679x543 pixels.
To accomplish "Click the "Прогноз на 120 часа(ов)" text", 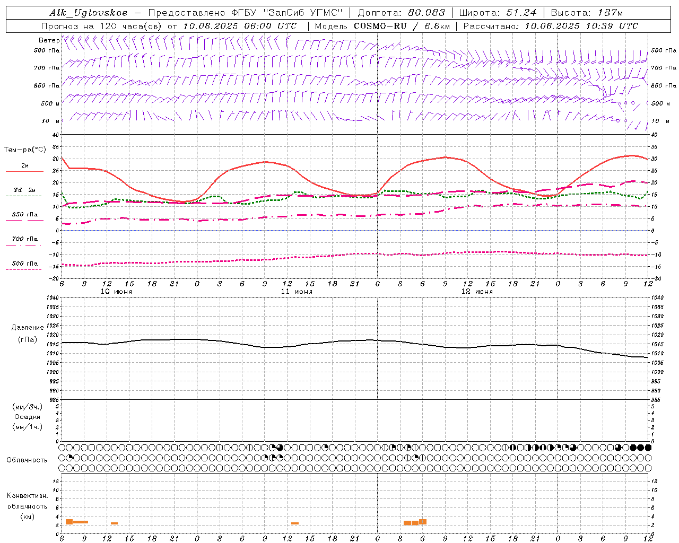I will pos(102,26).
